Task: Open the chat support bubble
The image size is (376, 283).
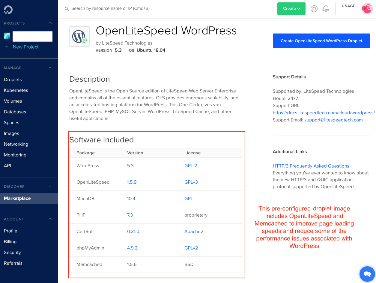Action: [367, 274]
